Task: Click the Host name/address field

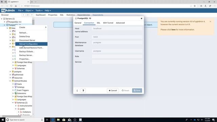Action: coord(117,28)
